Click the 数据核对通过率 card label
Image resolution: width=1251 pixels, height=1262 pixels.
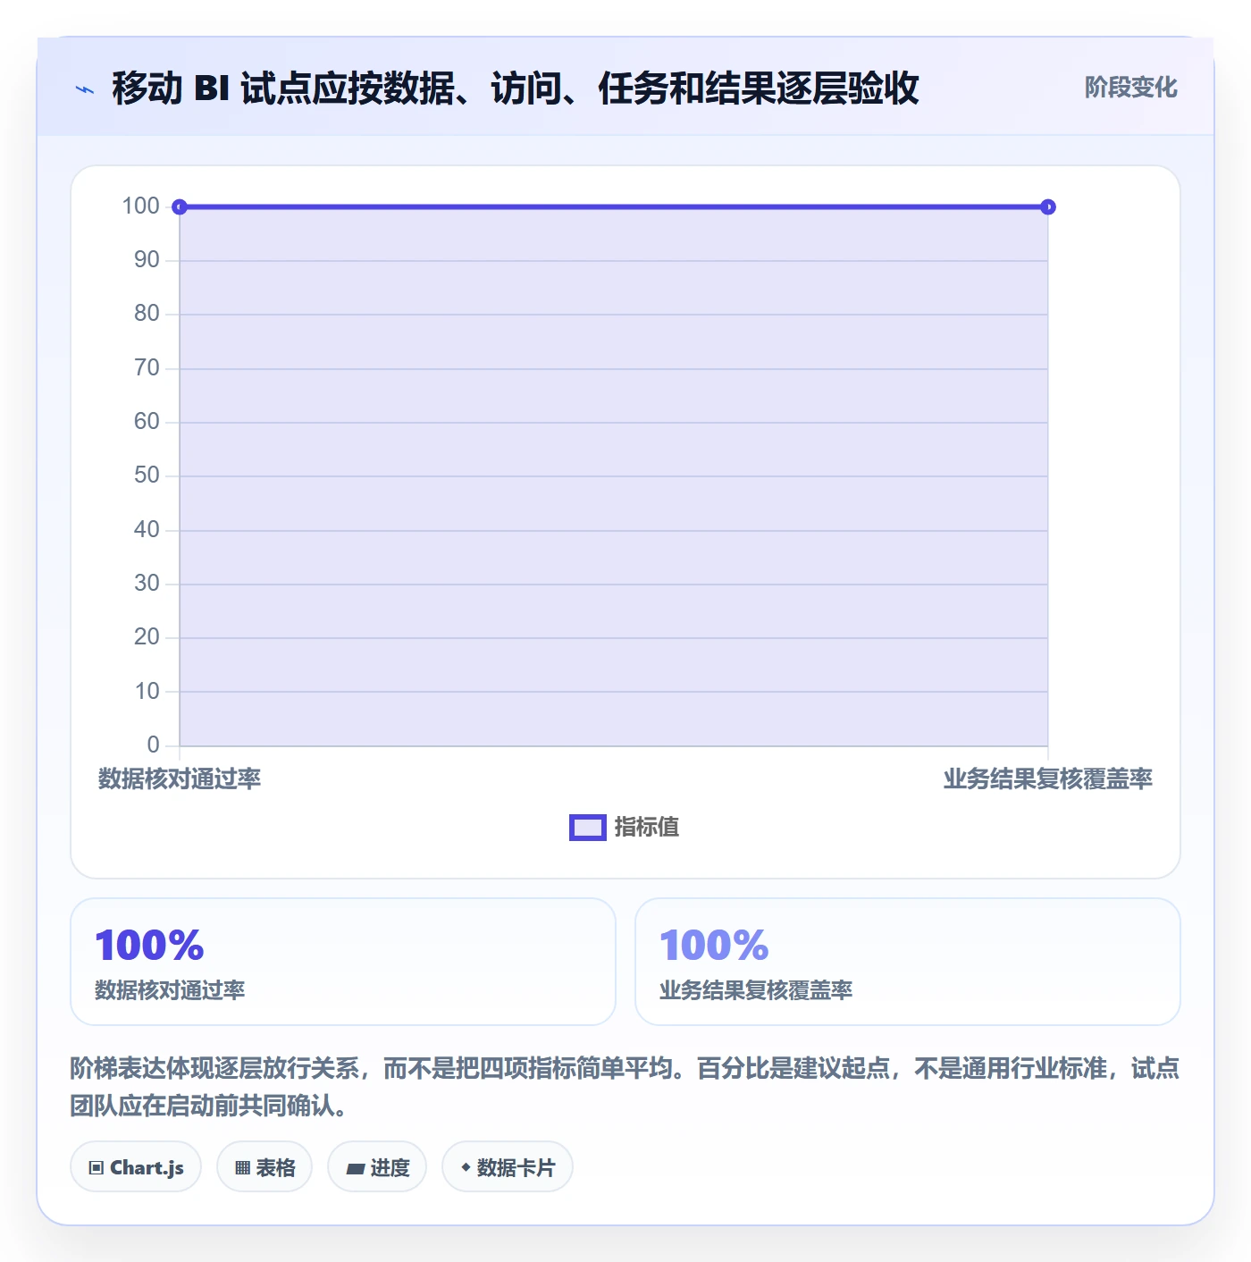click(x=170, y=990)
